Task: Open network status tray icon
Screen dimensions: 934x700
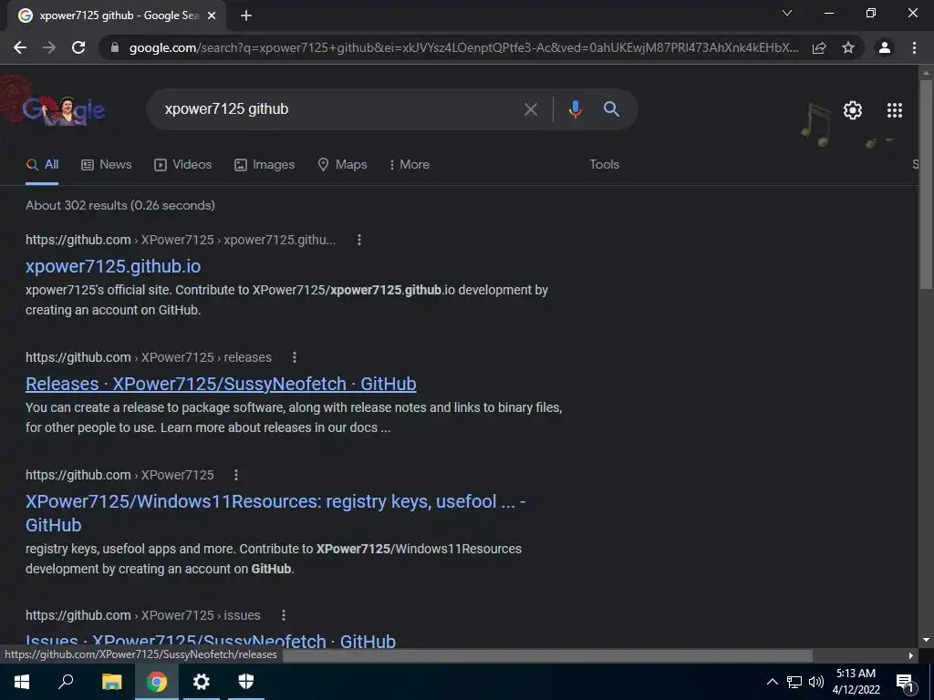Action: pos(794,682)
